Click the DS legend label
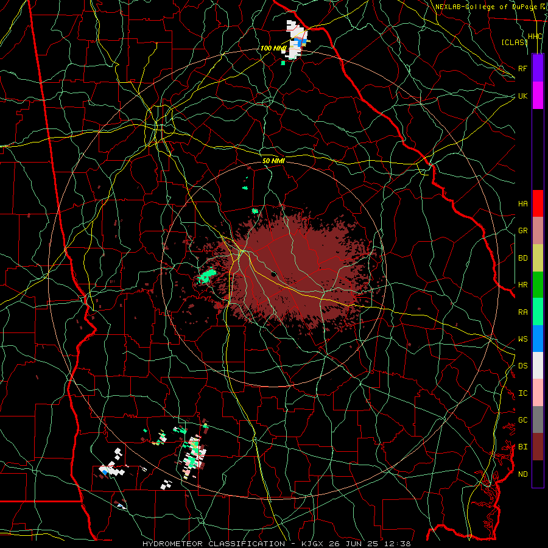The height and width of the screenshot is (548, 548). 523,366
